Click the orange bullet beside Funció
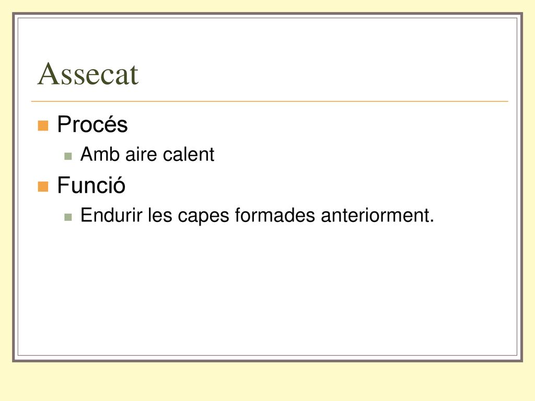535x401 pixels. click(43, 186)
